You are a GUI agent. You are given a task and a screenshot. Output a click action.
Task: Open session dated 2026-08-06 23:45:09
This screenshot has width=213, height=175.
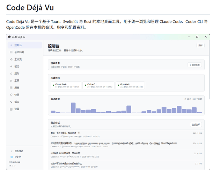point(126,165)
